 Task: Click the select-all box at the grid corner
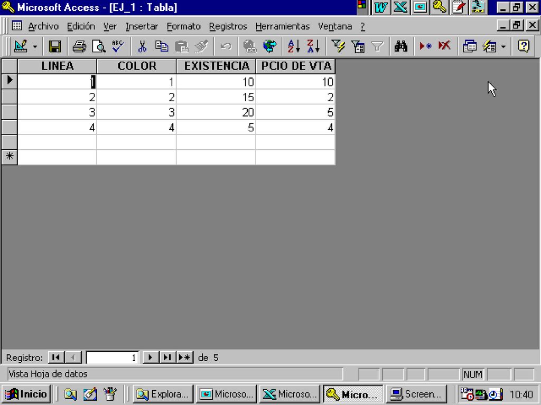pos(10,66)
